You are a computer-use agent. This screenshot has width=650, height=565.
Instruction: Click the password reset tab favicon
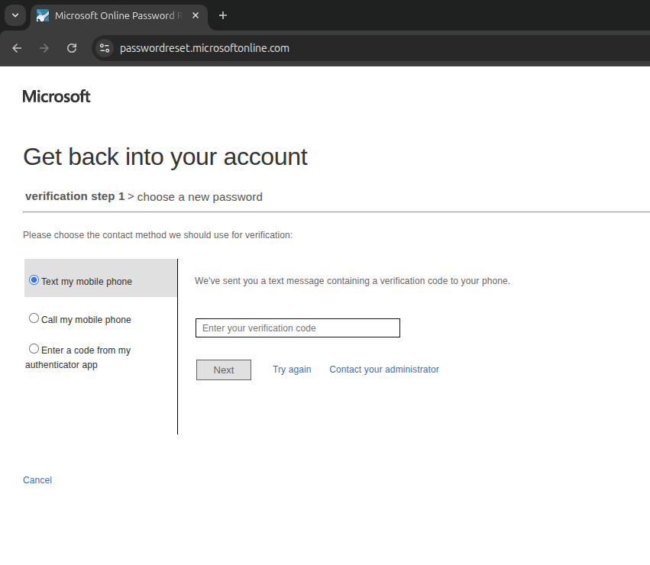[x=43, y=16]
